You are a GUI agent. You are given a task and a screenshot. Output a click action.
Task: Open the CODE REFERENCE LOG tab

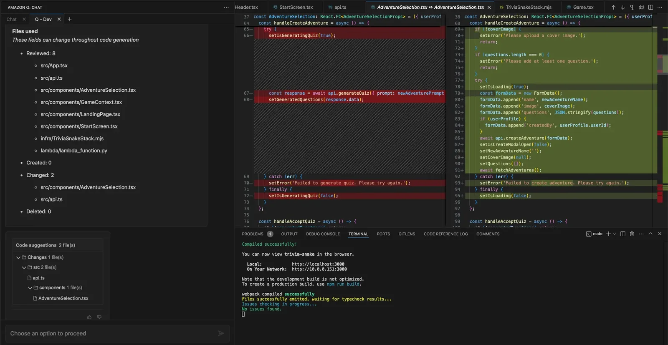(x=445, y=234)
